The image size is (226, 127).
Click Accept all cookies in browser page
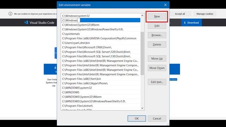(180, 14)
